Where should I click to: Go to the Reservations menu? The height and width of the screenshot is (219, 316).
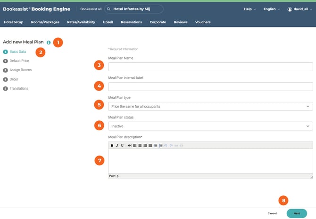point(131,22)
